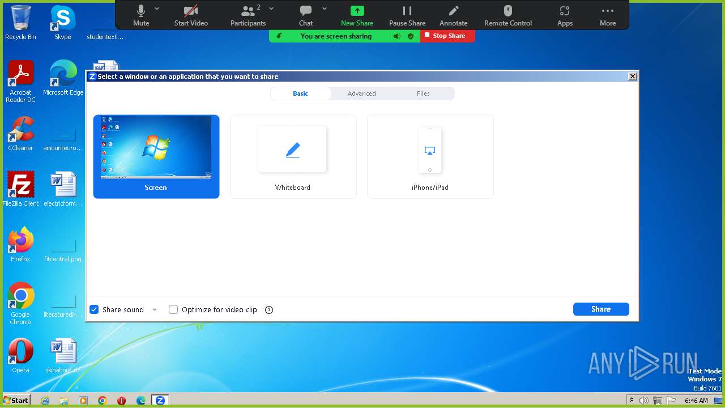Viewport: 725px width, 408px height.
Task: Click the volume icon in system tray
Action: click(x=644, y=400)
